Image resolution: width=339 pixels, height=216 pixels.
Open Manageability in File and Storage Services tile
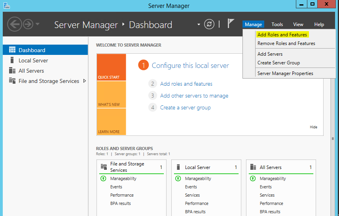click(123, 178)
